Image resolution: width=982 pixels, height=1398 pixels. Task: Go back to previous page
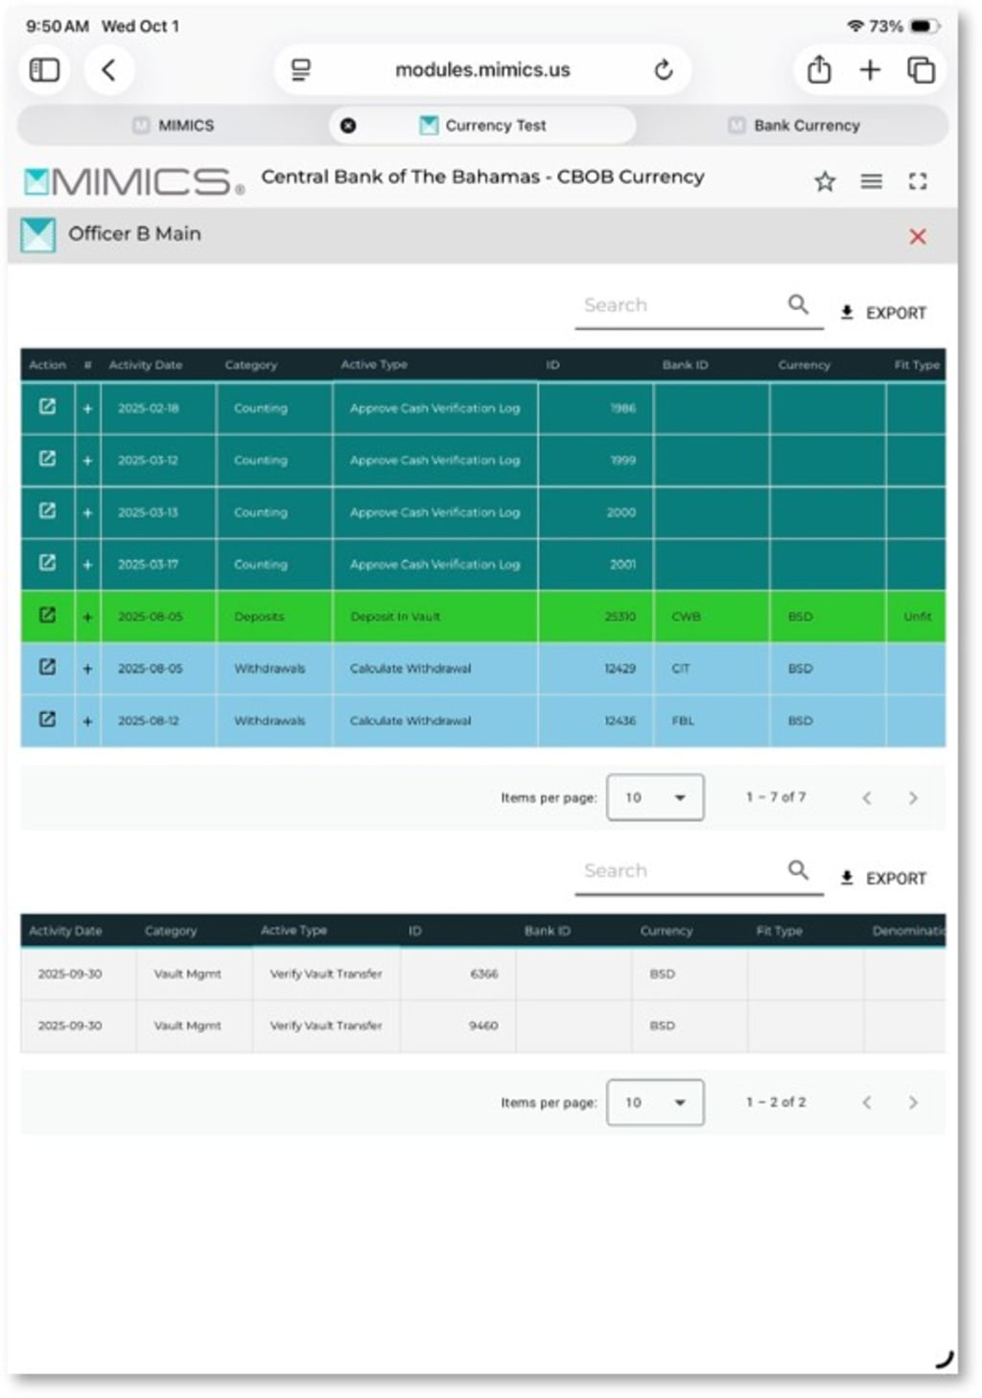109,70
